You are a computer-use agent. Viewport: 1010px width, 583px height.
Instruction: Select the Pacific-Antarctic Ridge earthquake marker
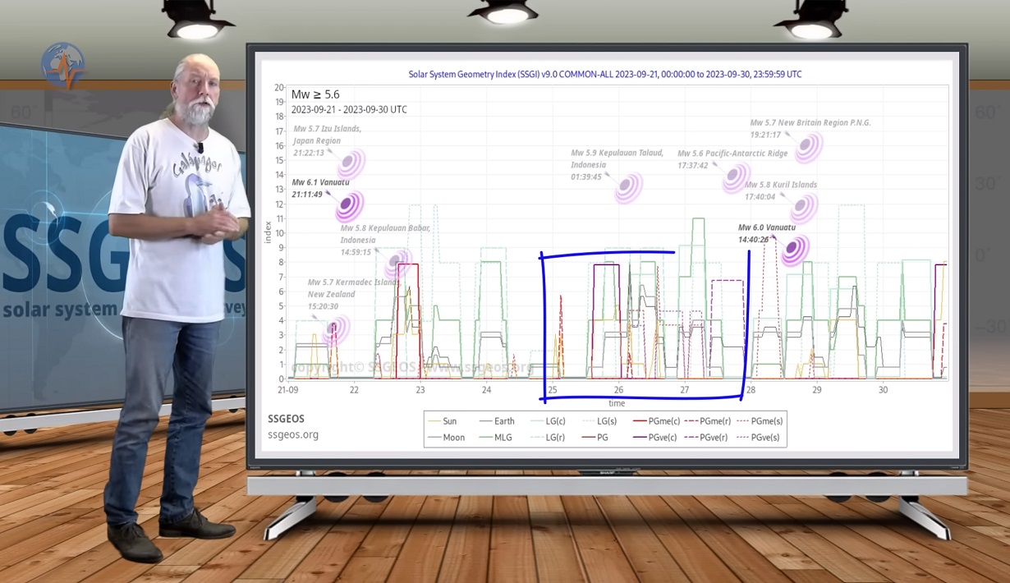(x=735, y=178)
